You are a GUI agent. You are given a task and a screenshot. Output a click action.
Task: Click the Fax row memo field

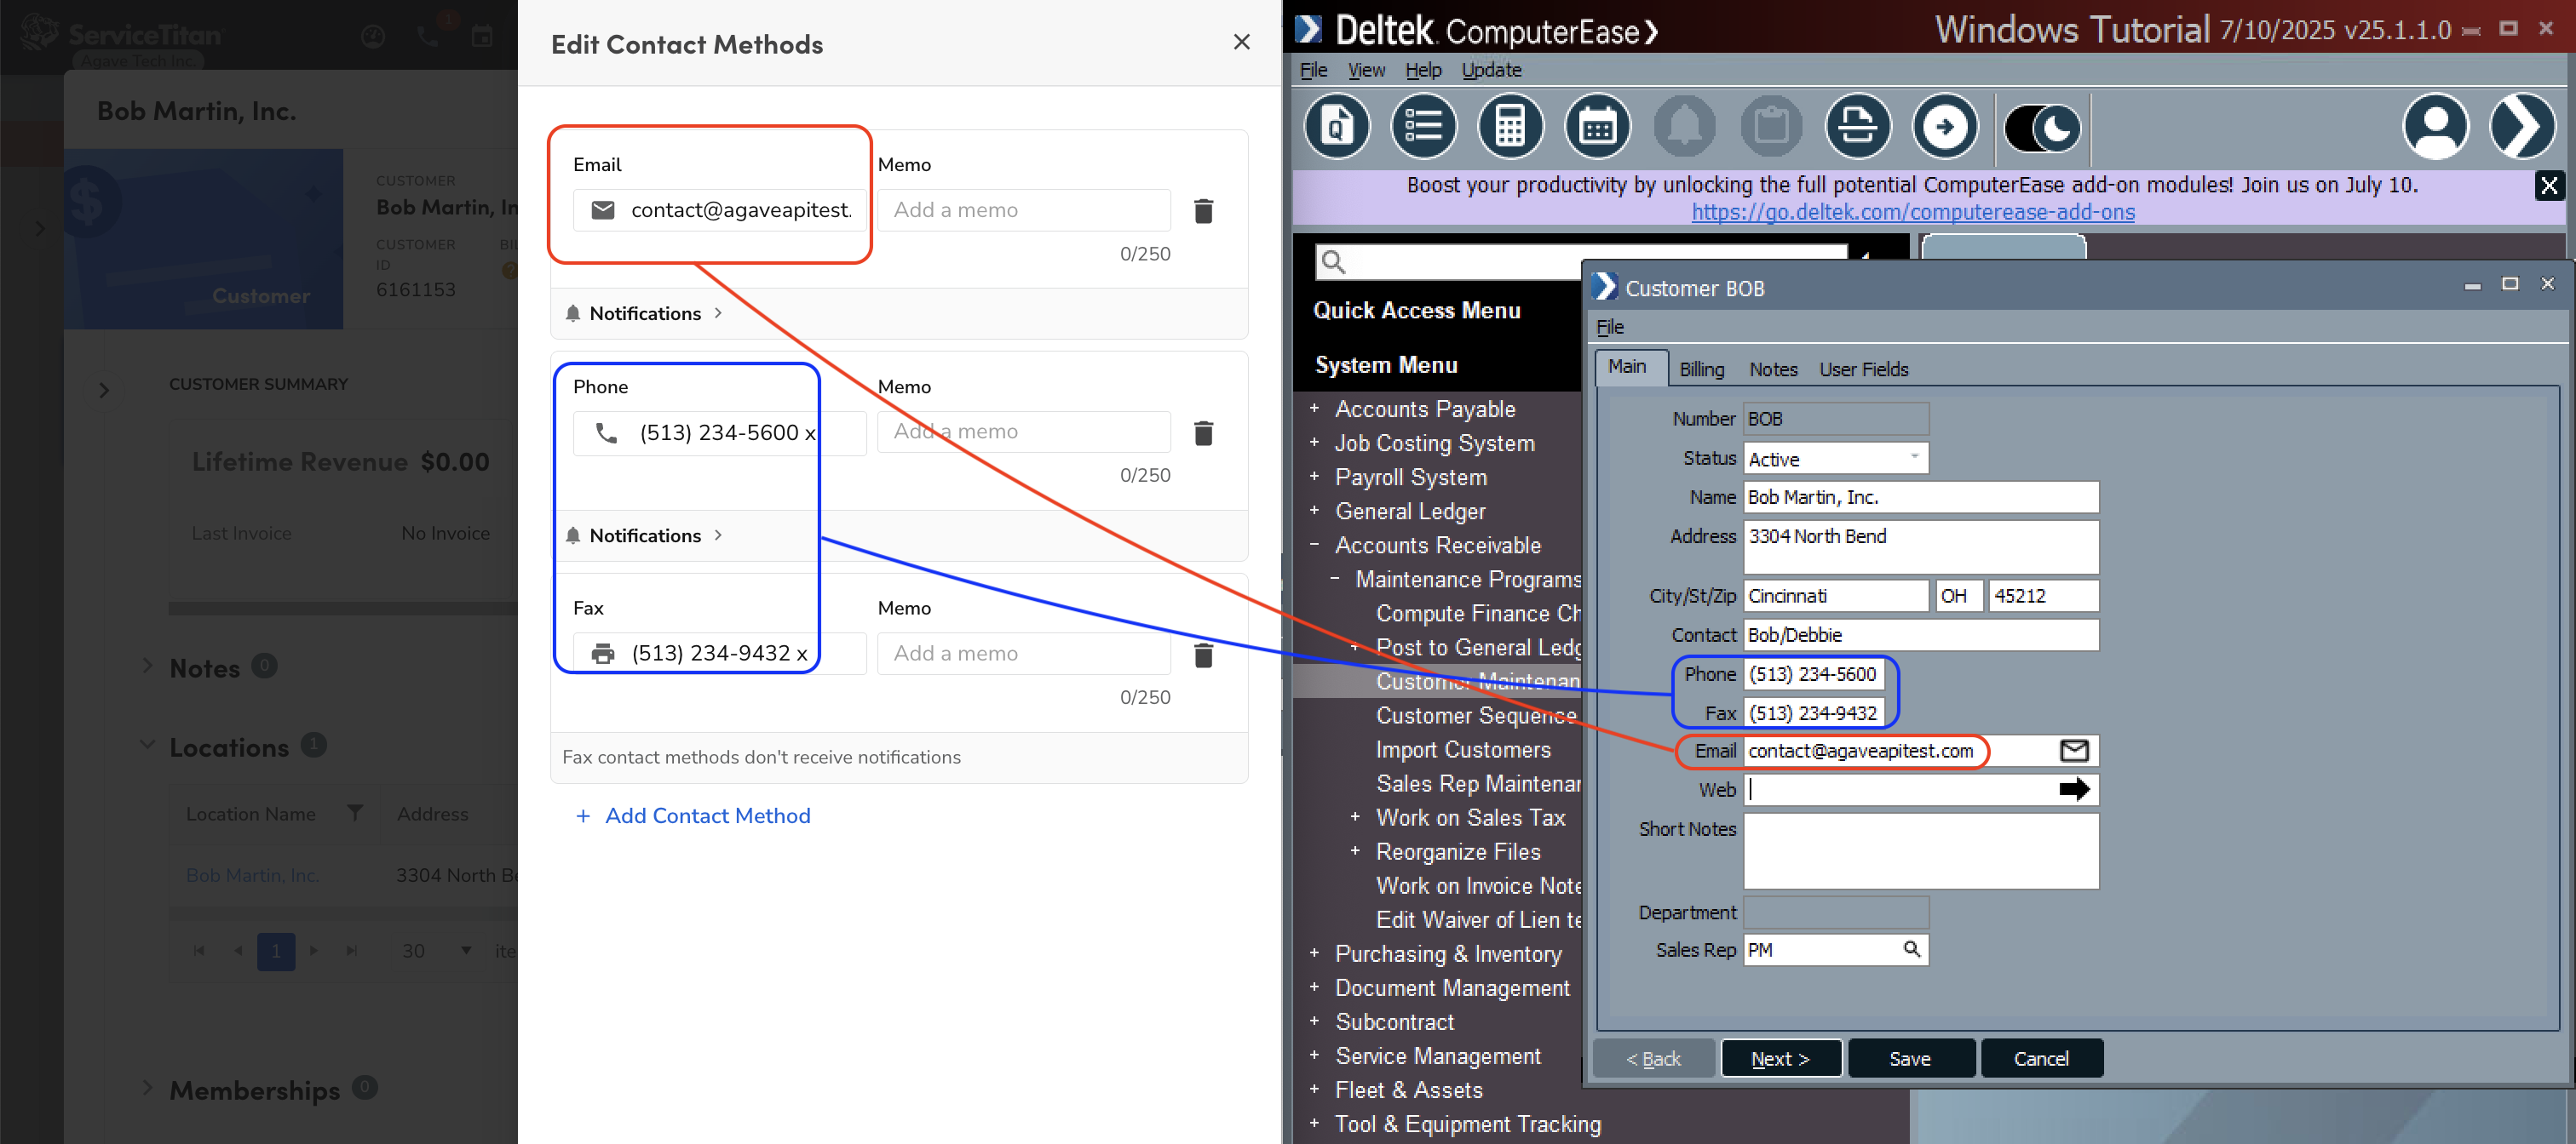click(1023, 654)
